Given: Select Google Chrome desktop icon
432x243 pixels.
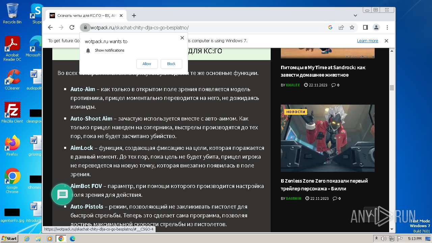Looking at the screenshot, I should (x=12, y=181).
